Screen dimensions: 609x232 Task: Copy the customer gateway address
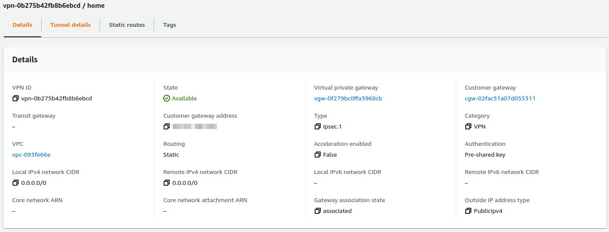(167, 127)
